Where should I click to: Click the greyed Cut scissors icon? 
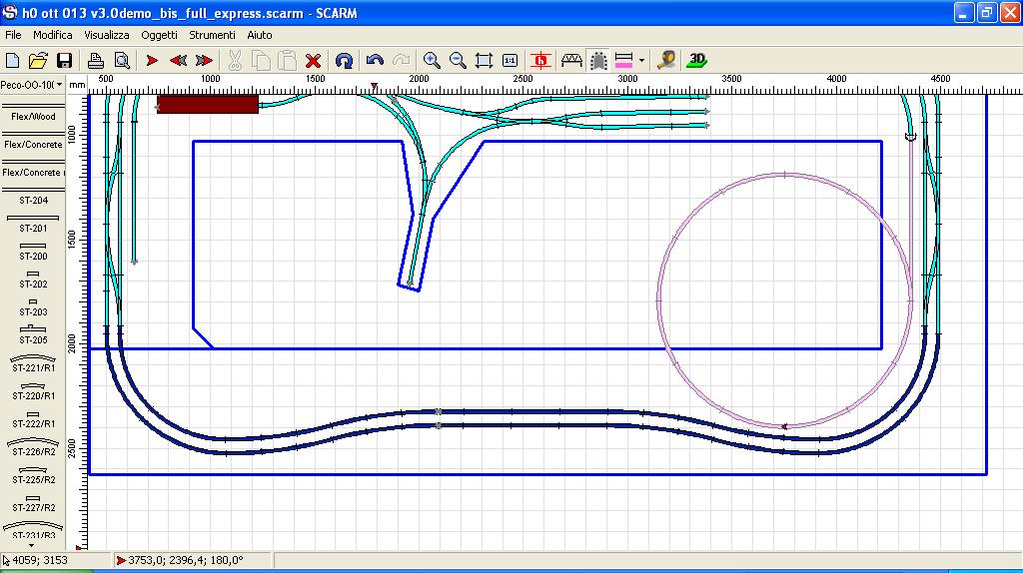(x=235, y=61)
